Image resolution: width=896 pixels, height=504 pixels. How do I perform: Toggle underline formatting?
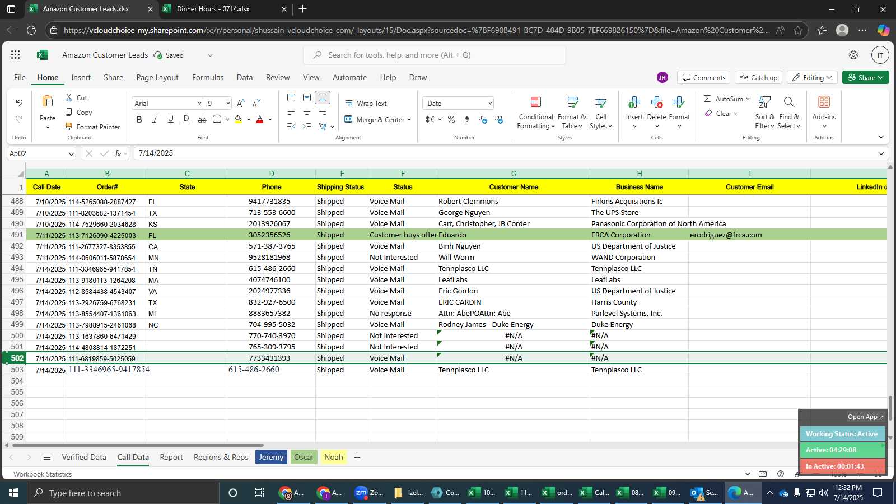(x=171, y=119)
